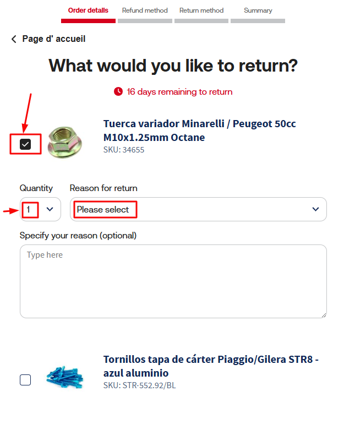Click the 16 days remaining notice

(x=179, y=91)
